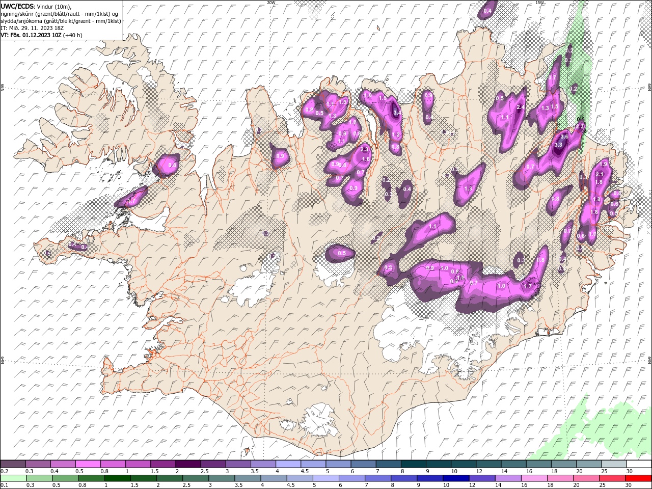Click the pale lavender swatch labeled 4 in top row
Screen dimensions: 652x489
point(287,464)
